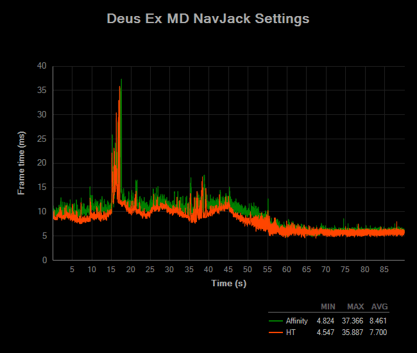Click the x-axis tick label 50

248,270
